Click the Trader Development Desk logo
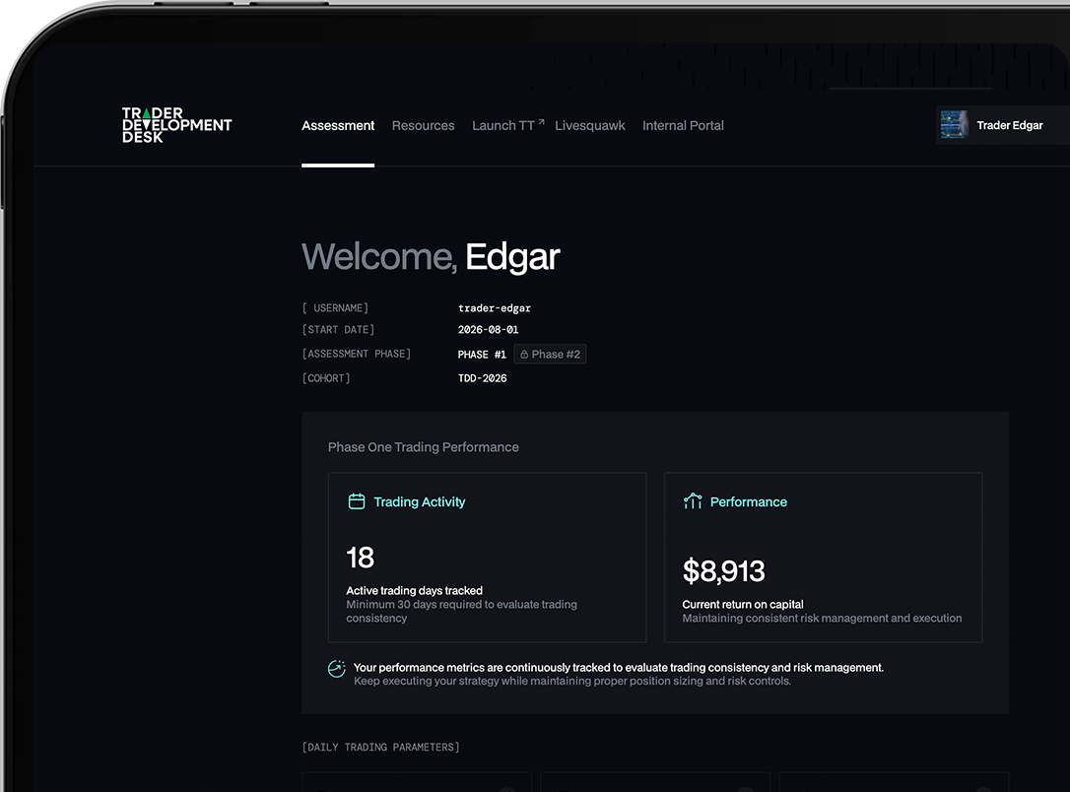This screenshot has width=1070, height=792. [176, 125]
